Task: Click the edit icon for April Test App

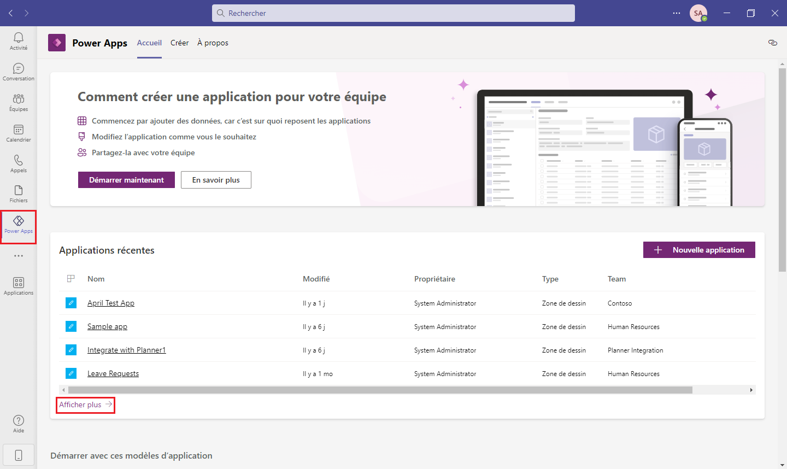Action: (71, 303)
